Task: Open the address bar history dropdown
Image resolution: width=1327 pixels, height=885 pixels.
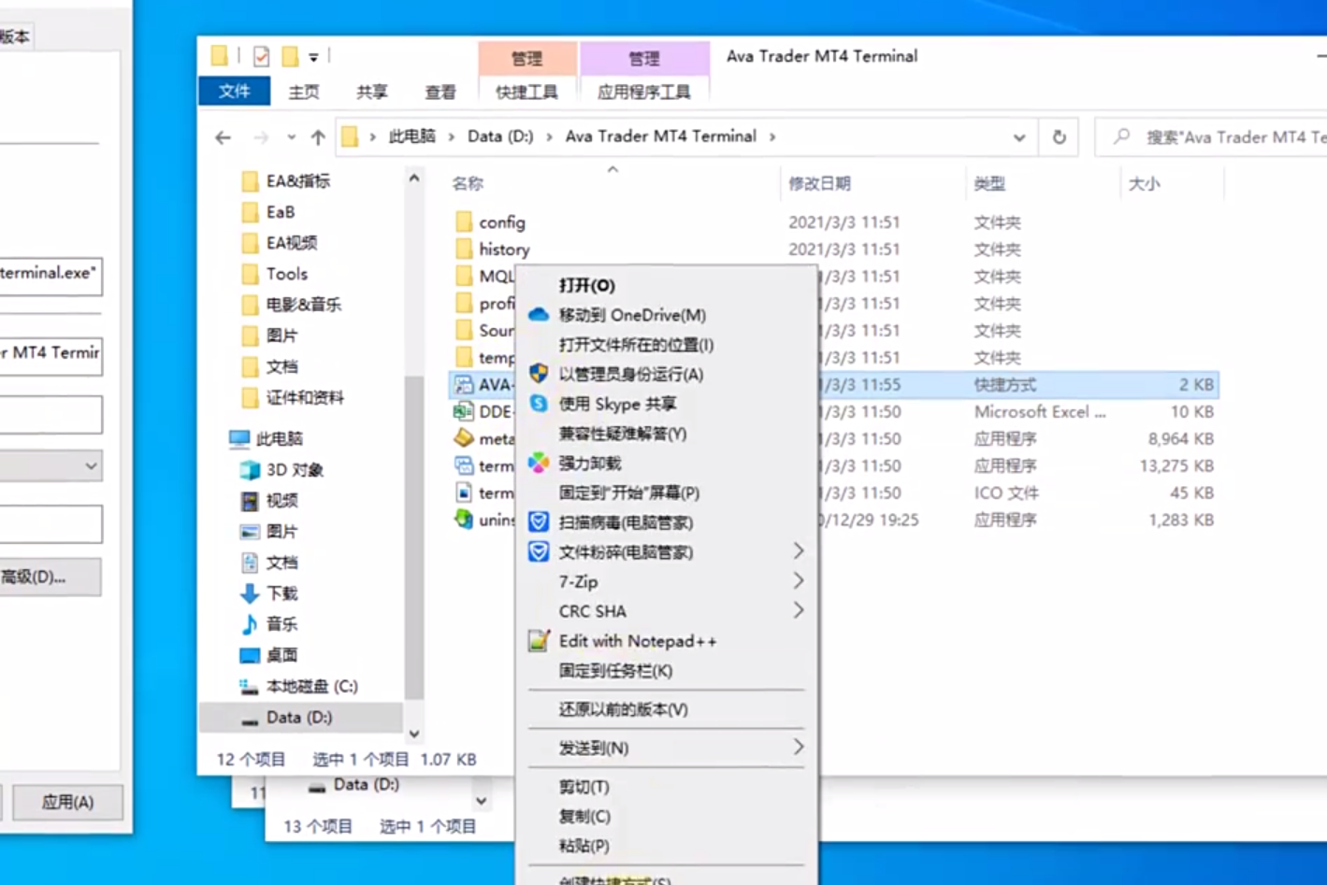Action: click(1019, 137)
